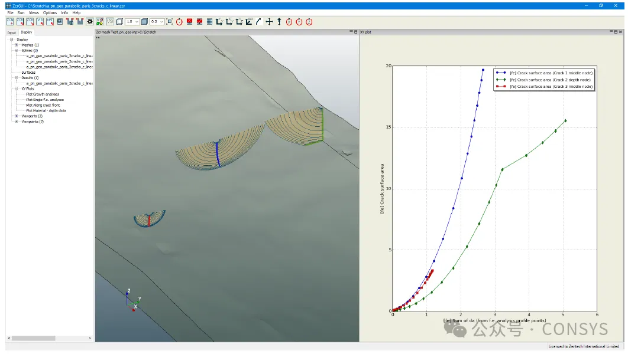Select Plot Growth analyses in tree
Viewport: 628px width, 354px height.
[43, 94]
